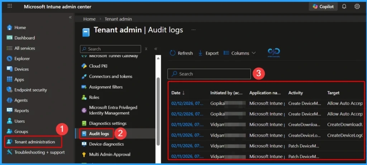Click the Tenant admin breadcrumb
367x165 pixels.
coord(118,19)
